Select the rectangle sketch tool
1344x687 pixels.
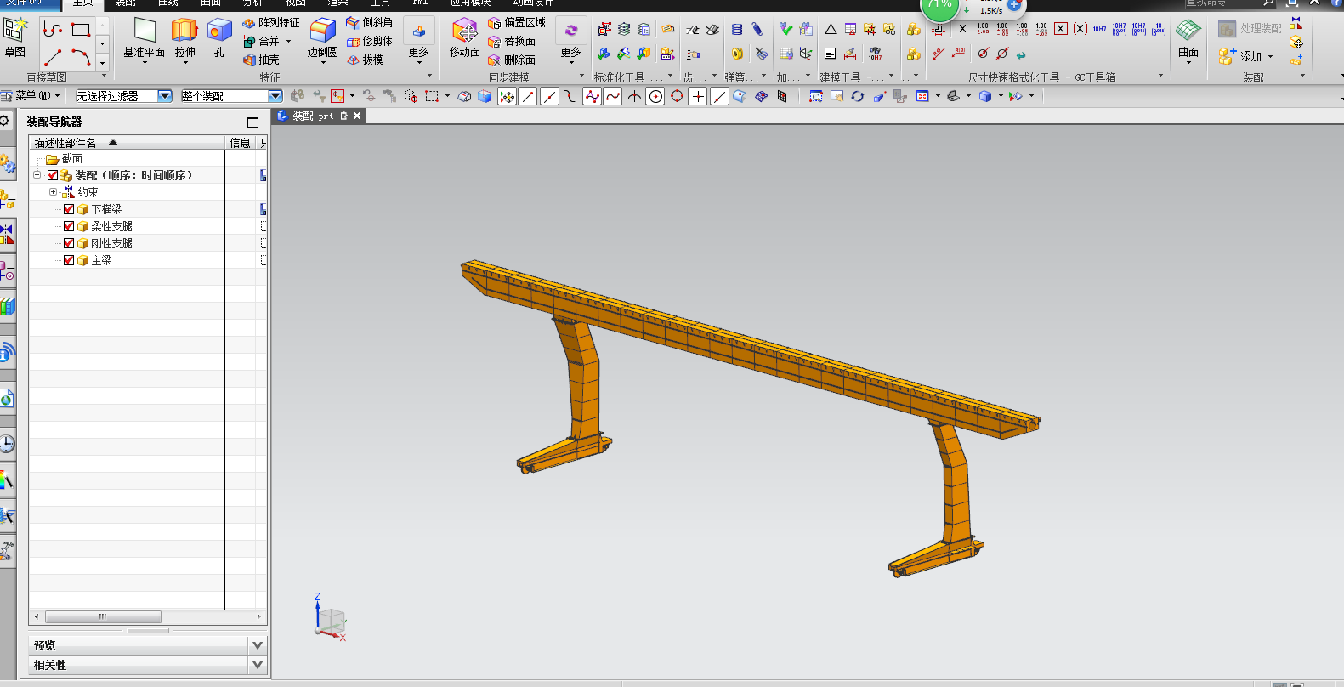[x=81, y=30]
